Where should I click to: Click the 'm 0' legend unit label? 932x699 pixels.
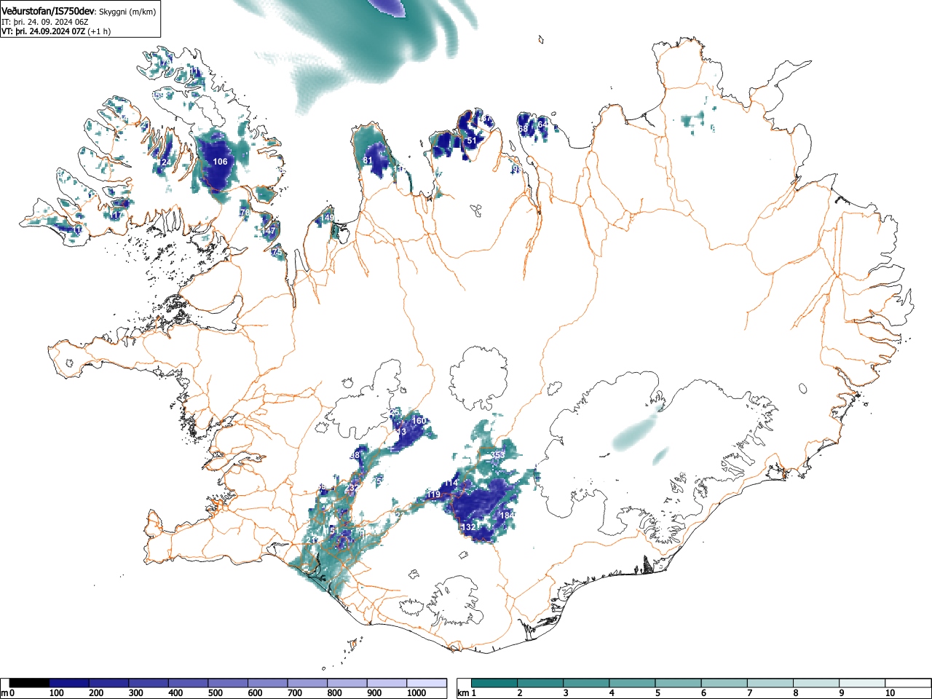tap(8, 693)
